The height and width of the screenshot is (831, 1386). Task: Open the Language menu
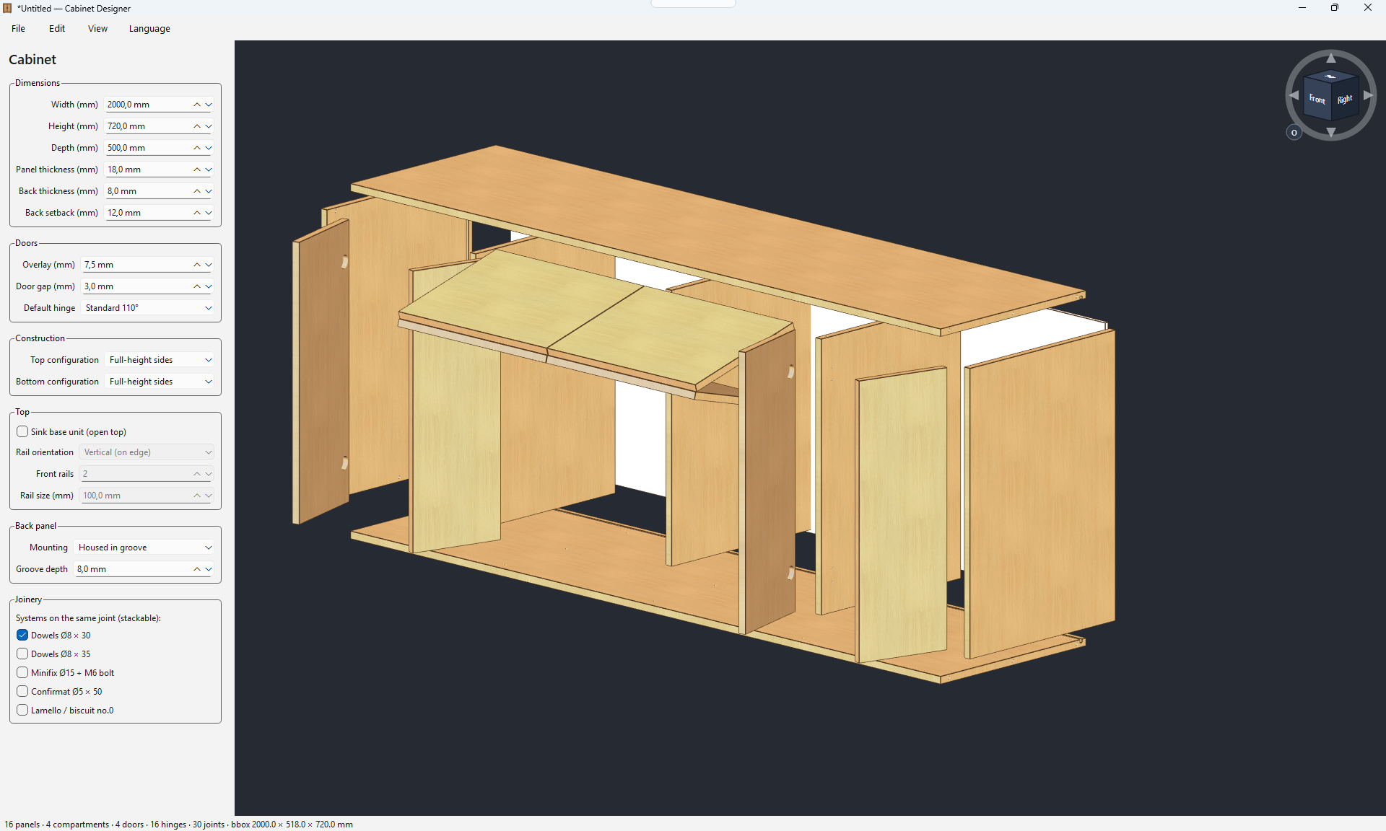[149, 29]
